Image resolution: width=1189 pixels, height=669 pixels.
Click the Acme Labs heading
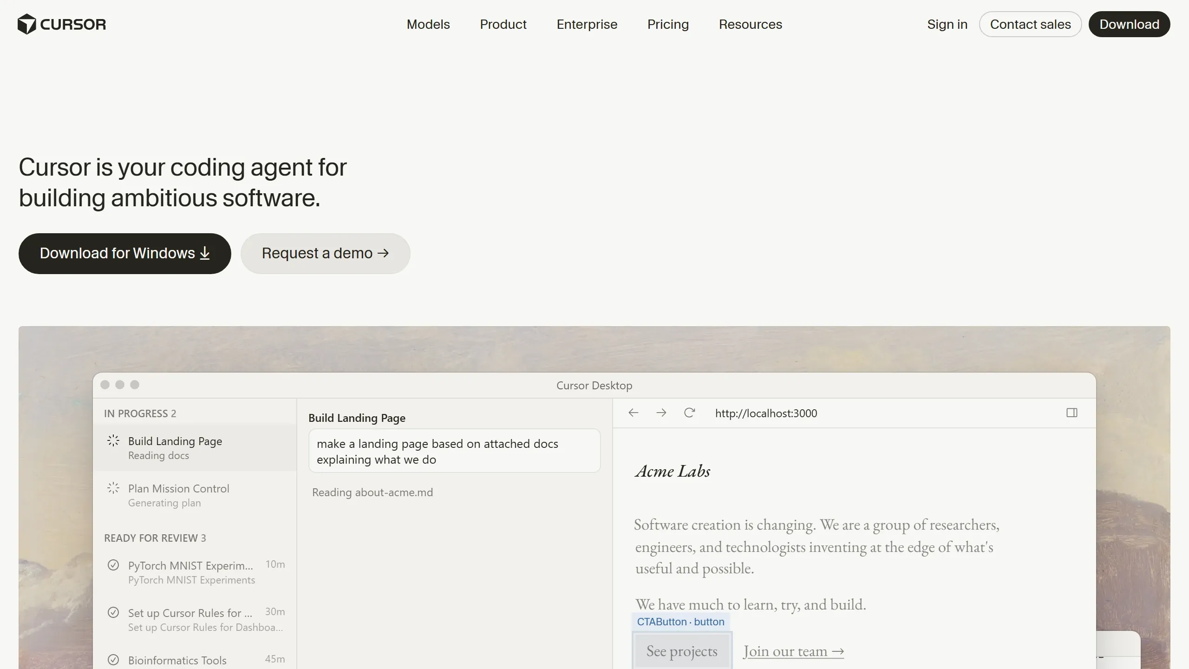[673, 471]
